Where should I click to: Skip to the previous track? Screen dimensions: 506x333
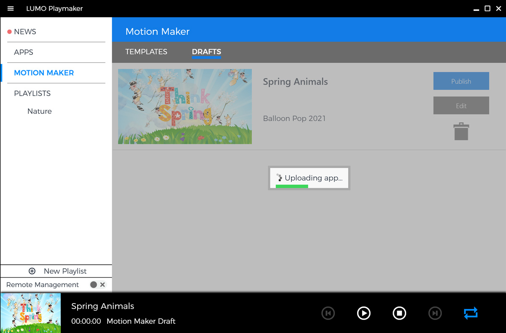pyautogui.click(x=328, y=313)
